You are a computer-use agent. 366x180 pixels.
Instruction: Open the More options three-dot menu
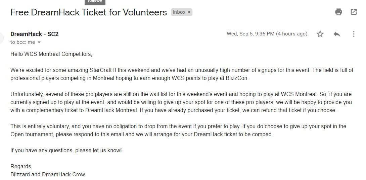(353, 34)
